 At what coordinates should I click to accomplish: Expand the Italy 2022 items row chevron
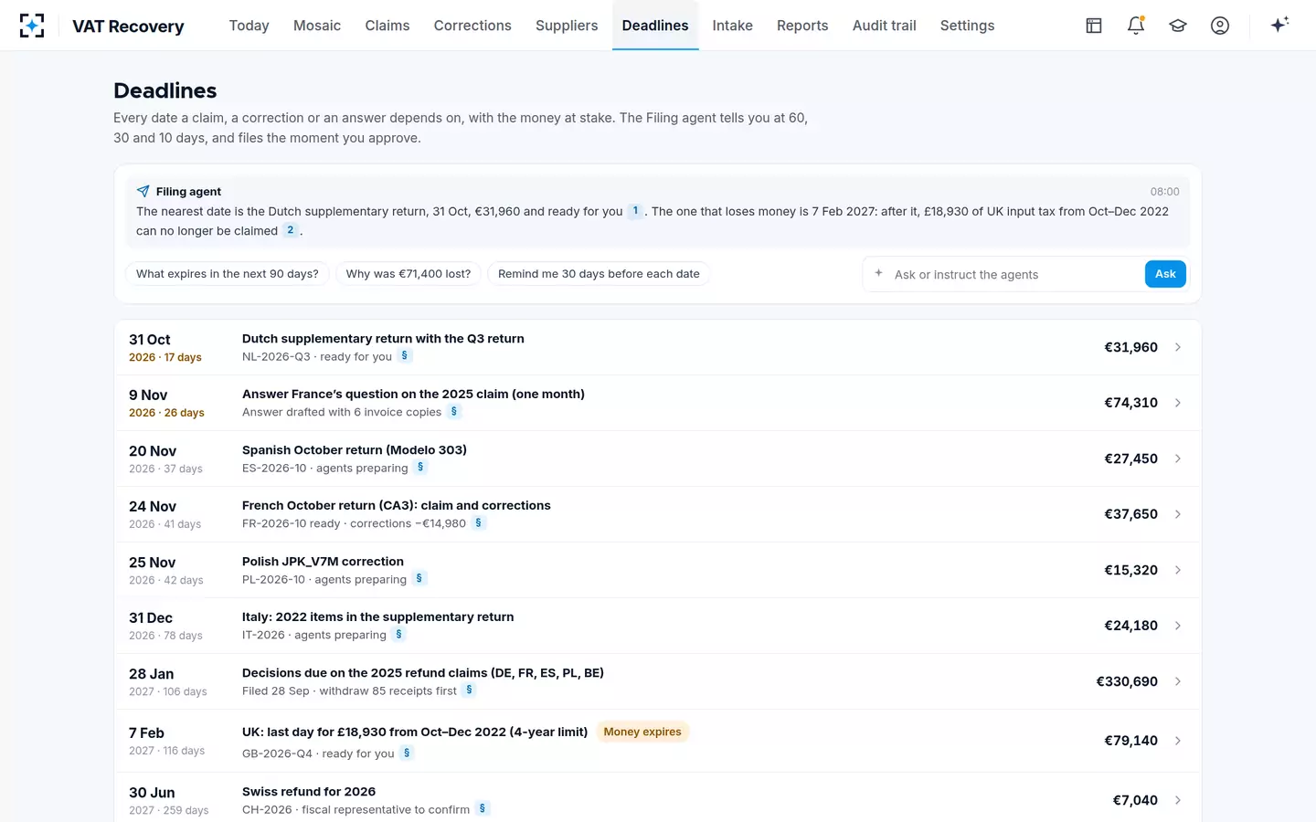coord(1178,626)
